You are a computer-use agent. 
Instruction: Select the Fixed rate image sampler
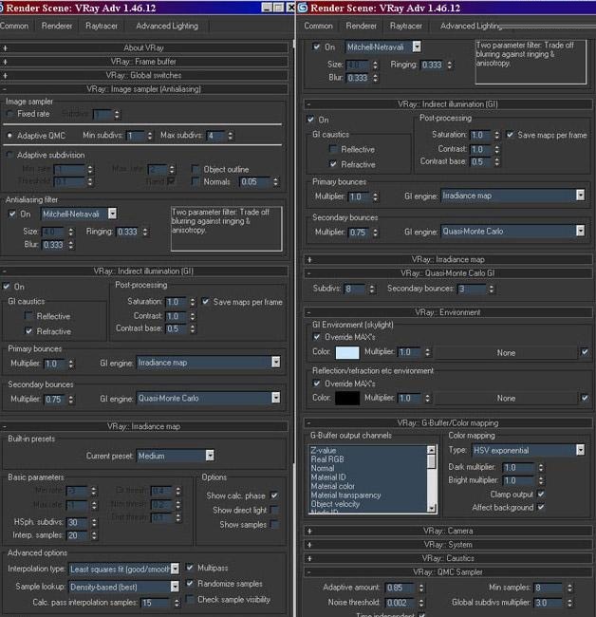[x=9, y=114]
